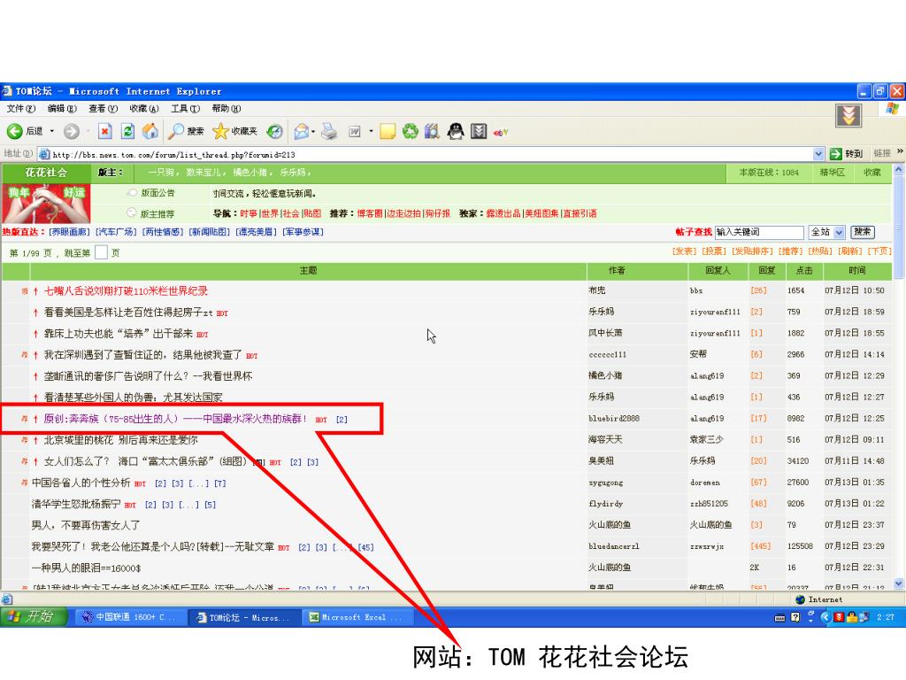
Task: Click author name bluebird2888
Action: click(614, 419)
